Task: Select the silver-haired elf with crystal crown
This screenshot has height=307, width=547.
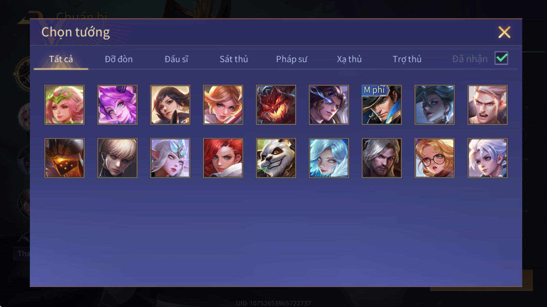Action: 170,158
